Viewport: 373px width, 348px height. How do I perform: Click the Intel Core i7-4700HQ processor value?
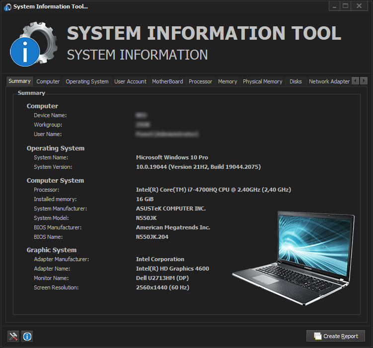click(214, 190)
